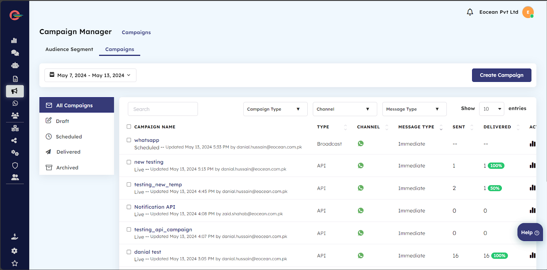Open the settings gear in the sidebar
The width and height of the screenshot is (547, 270).
coord(14,251)
